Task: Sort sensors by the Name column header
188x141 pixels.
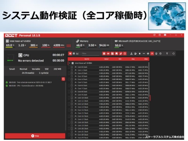Action: point(87,59)
